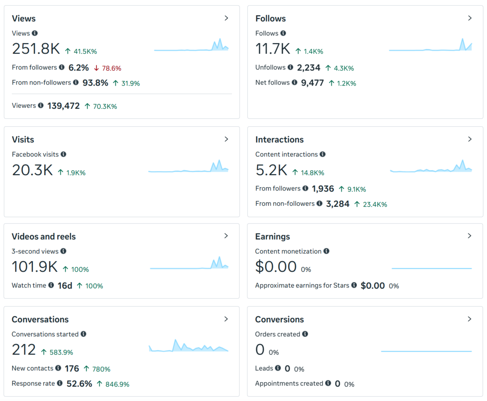
Task: Click info icon next to New contacts
Action: pyautogui.click(x=58, y=368)
